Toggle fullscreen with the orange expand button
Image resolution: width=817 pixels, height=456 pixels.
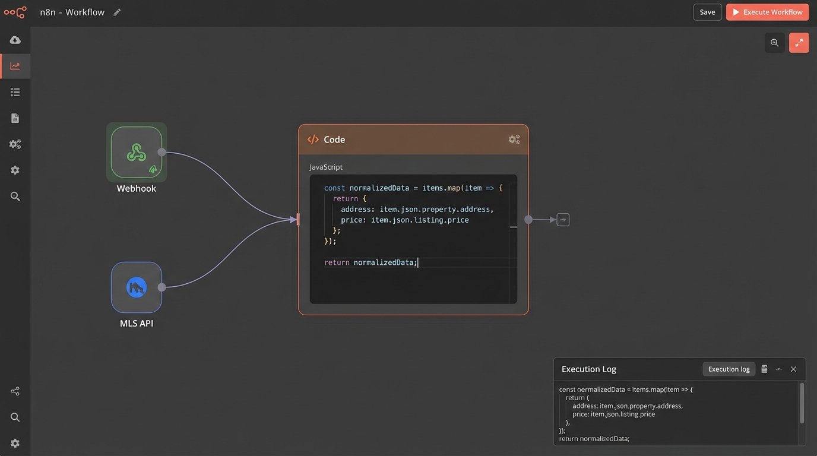pos(799,43)
